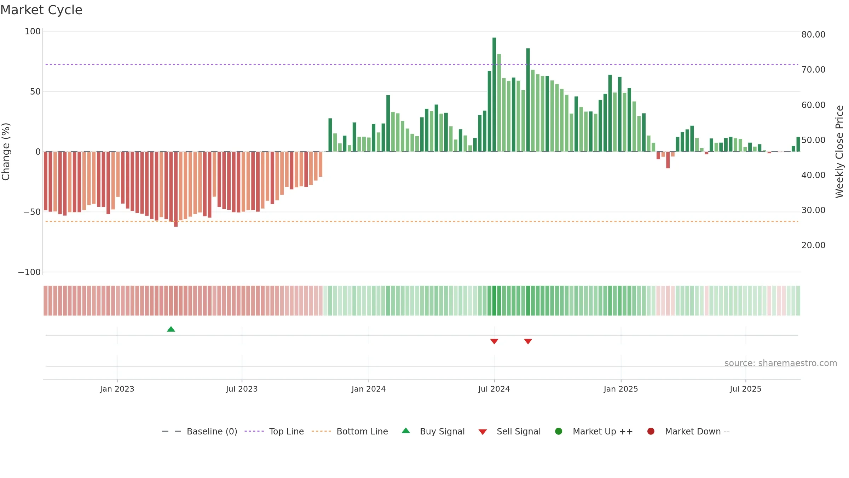Viewport: 849px width, 478px height.
Task: Click the 40.00 tick on the right axis
Action: 813,175
